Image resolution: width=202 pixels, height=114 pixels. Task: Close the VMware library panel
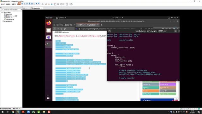21,7
